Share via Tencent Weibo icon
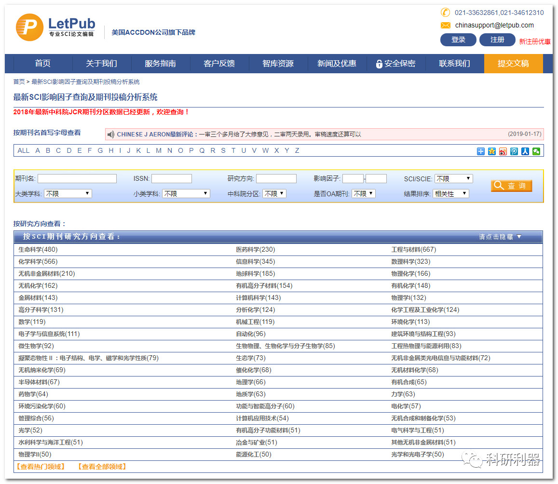The image size is (558, 484). pos(514,151)
